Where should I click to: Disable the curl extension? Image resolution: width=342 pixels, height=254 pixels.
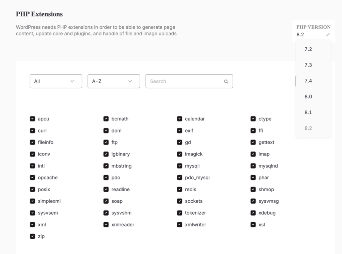(x=32, y=131)
